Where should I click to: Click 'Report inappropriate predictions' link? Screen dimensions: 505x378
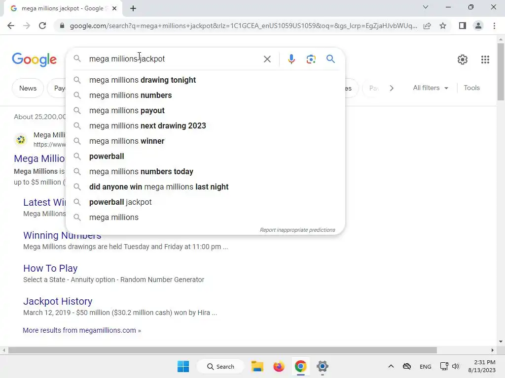coord(297,230)
